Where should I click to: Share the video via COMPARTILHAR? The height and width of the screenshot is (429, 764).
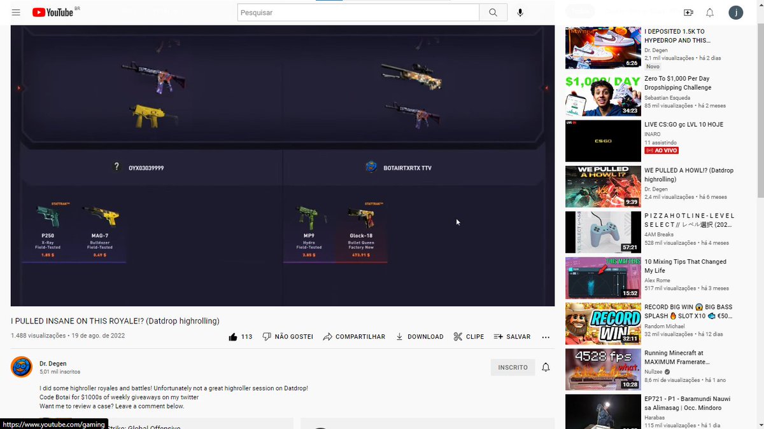[x=354, y=337]
